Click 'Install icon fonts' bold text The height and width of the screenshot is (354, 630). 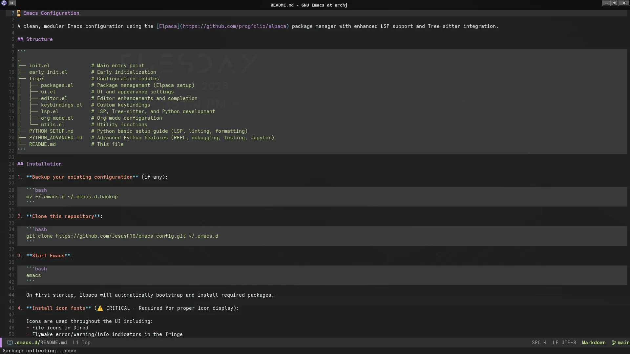pos(59,308)
